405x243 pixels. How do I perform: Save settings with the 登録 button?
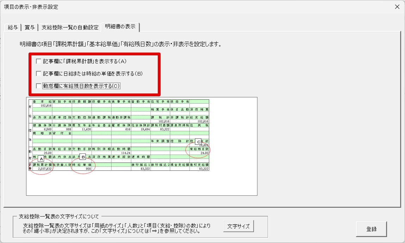click(372, 229)
